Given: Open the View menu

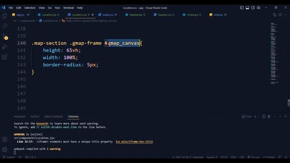Looking at the screenshot, I should [x=42, y=8].
